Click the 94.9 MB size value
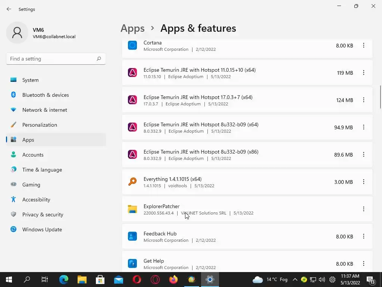The width and height of the screenshot is (382, 287). (344, 127)
